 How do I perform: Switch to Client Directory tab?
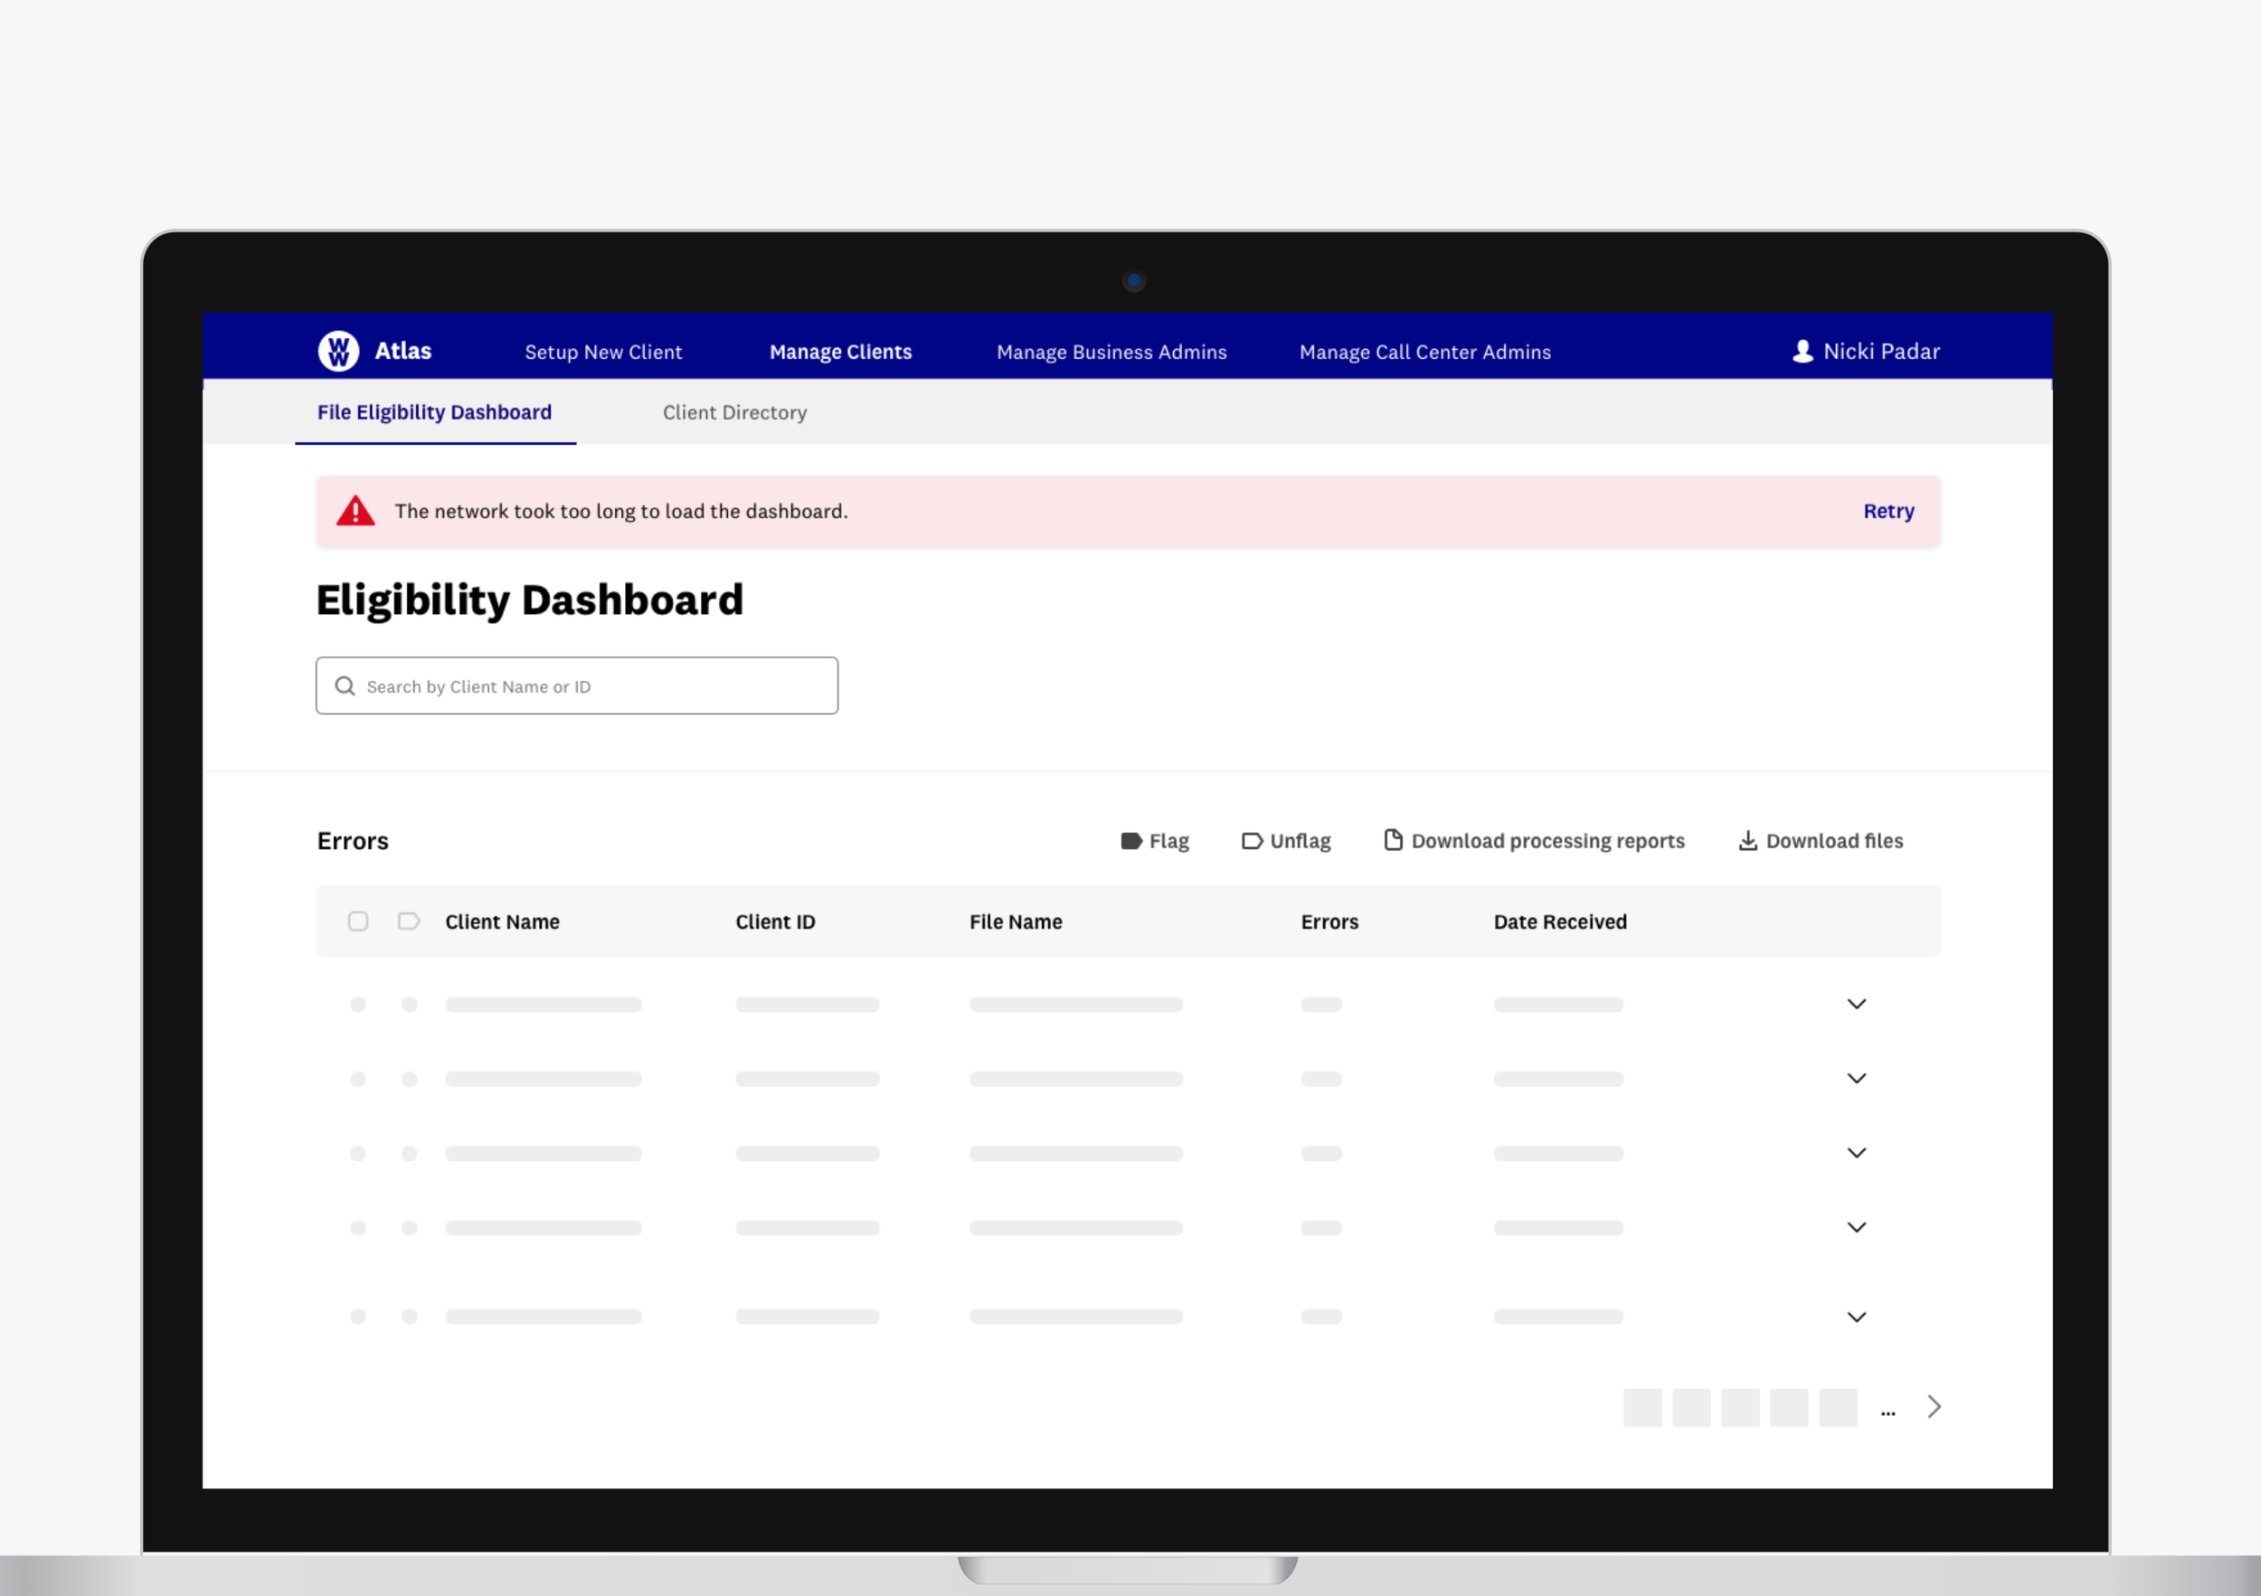tap(733, 412)
